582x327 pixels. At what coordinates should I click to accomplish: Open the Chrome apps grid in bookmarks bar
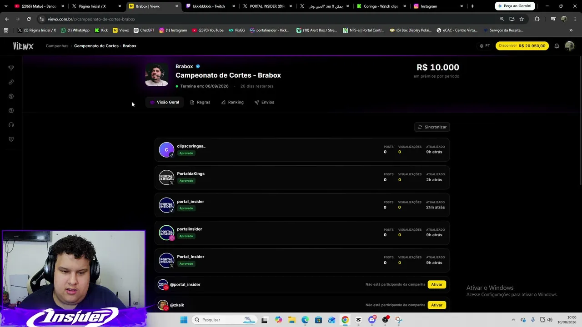coord(6,30)
